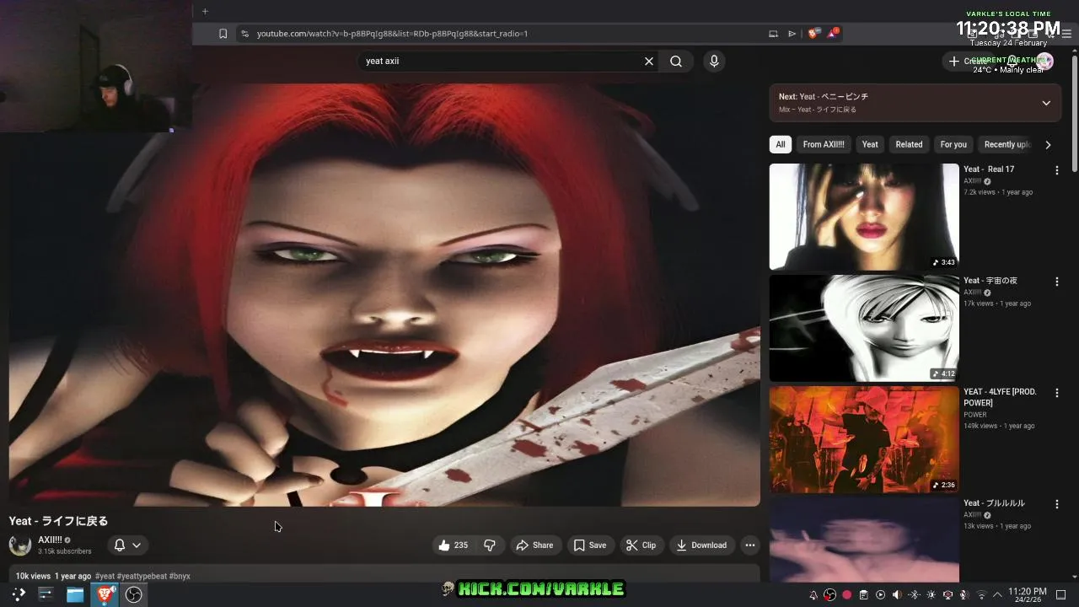The image size is (1079, 607).
Task: Open more options for 'YEAT - 4LYFE'
Action: pos(1056,393)
